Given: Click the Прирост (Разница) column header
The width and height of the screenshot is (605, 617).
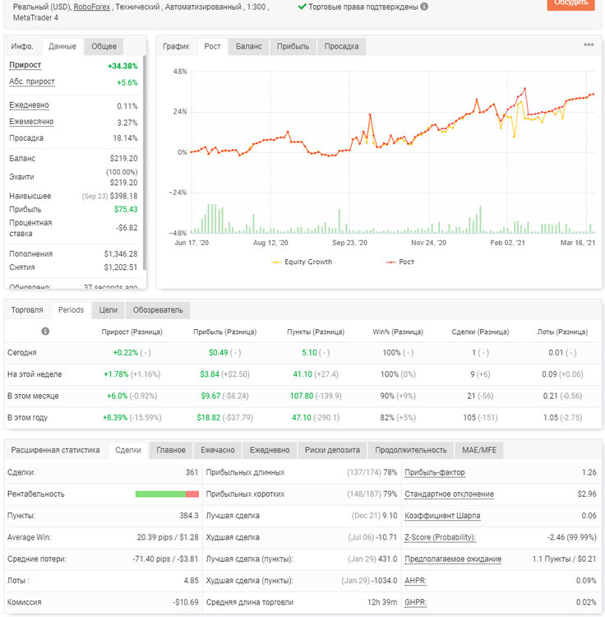Looking at the screenshot, I should 132,332.
